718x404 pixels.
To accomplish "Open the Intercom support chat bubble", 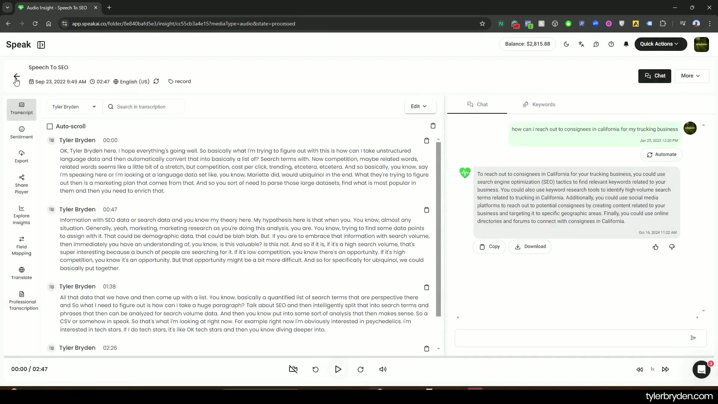I will 701,370.
